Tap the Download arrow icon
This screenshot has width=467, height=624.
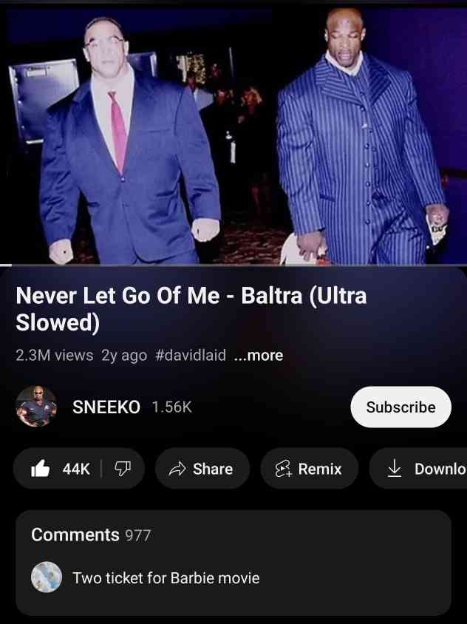[394, 469]
